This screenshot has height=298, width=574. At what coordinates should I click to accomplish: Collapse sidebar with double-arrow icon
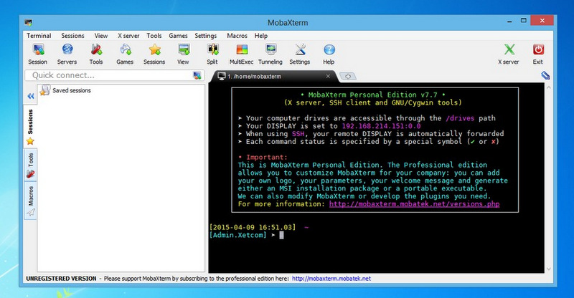[x=31, y=96]
